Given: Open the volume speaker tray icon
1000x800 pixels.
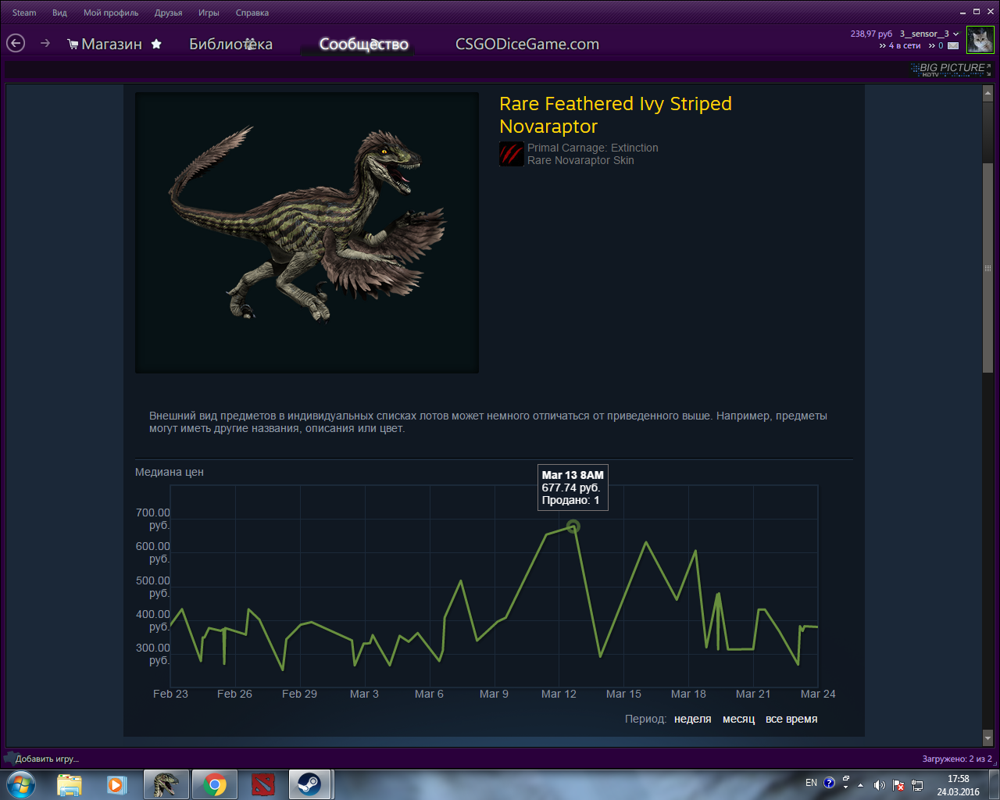Looking at the screenshot, I should 880,785.
